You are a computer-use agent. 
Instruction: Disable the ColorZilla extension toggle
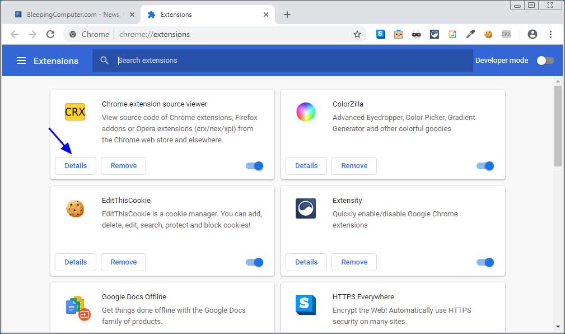point(485,166)
